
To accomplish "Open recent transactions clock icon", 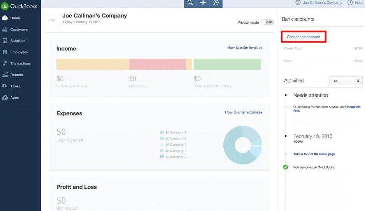I will point(216,3).
